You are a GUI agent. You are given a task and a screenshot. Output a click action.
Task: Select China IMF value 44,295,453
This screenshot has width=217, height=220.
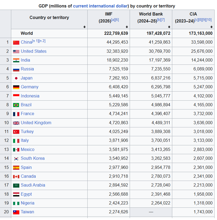click(117, 42)
